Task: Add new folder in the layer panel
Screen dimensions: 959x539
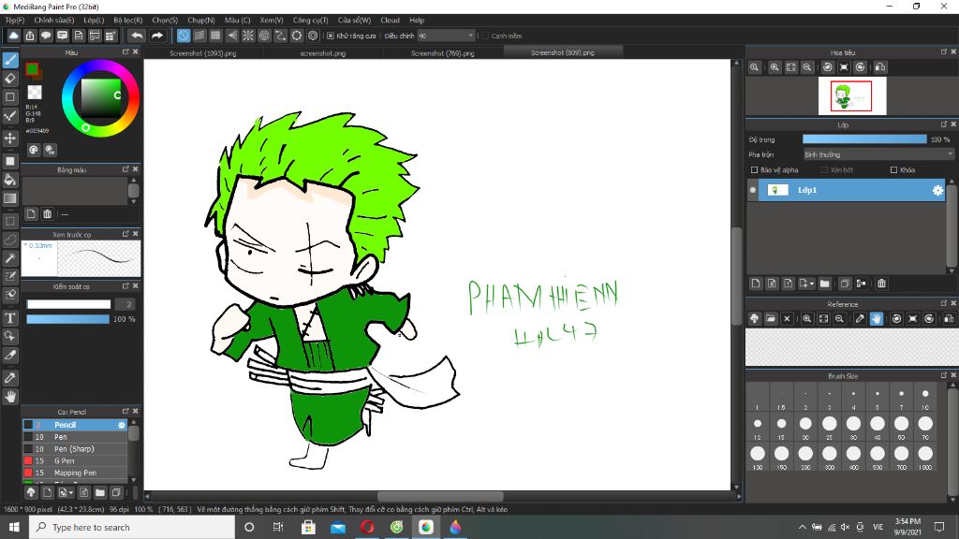Action: point(825,284)
